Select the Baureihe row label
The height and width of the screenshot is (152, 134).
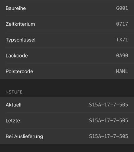coord(16,8)
